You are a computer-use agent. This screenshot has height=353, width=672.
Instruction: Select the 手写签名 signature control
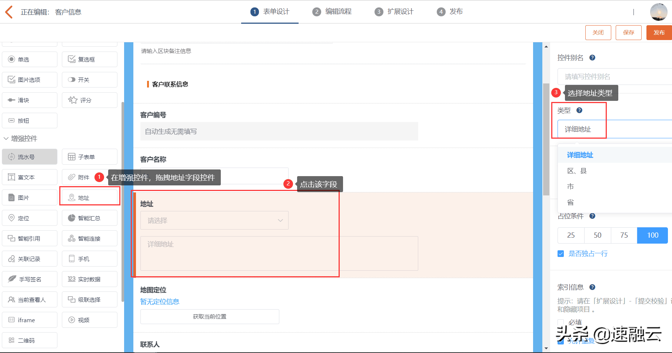[30, 279]
